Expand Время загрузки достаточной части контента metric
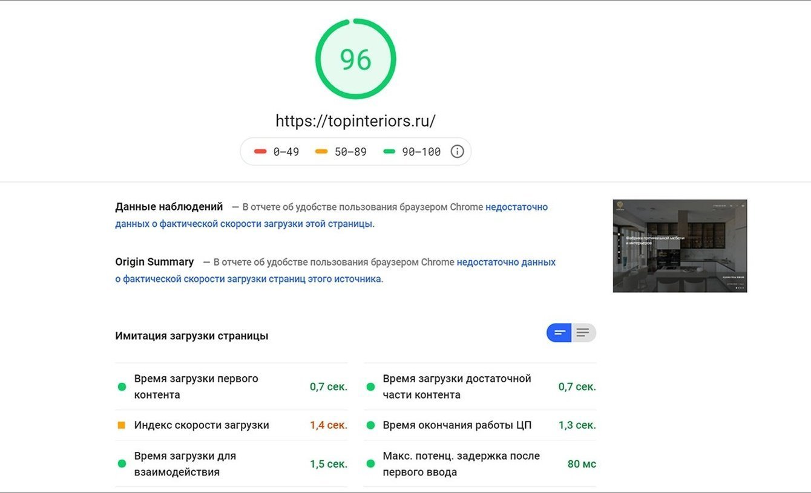Screen dimensions: 811x493 [457, 387]
